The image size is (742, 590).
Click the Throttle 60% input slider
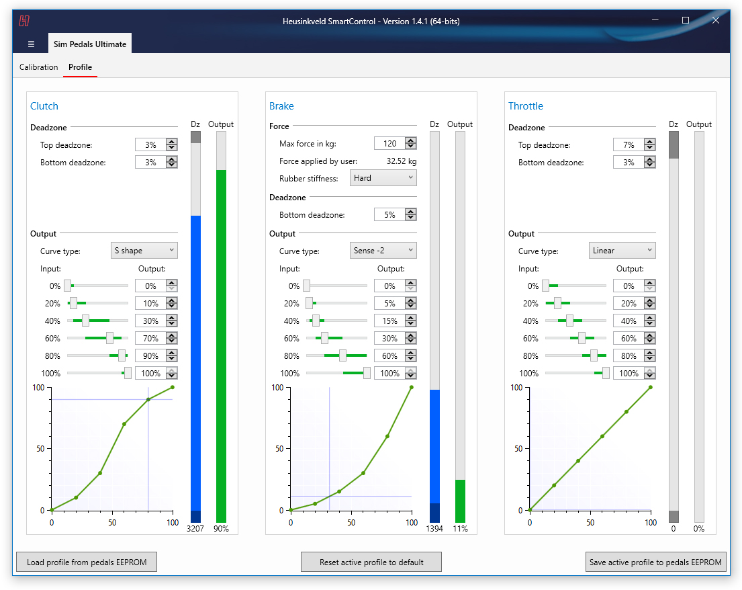[x=575, y=338]
